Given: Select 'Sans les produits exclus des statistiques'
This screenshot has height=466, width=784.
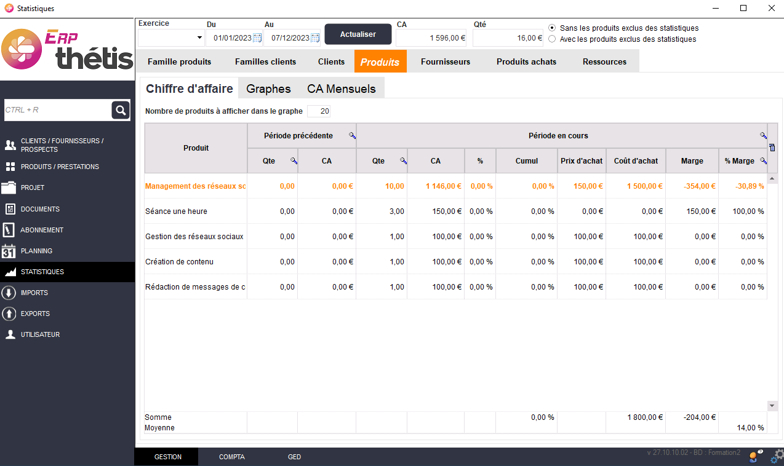Looking at the screenshot, I should click(x=552, y=28).
